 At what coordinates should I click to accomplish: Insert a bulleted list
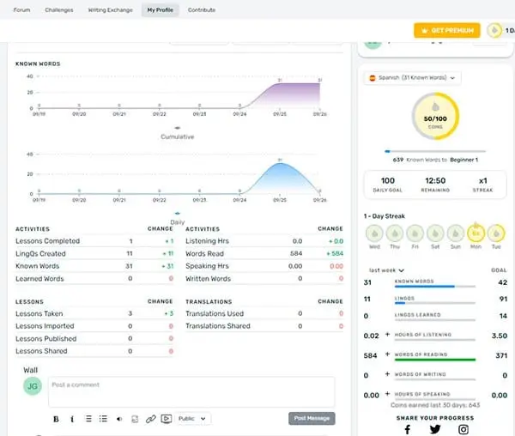[103, 419]
